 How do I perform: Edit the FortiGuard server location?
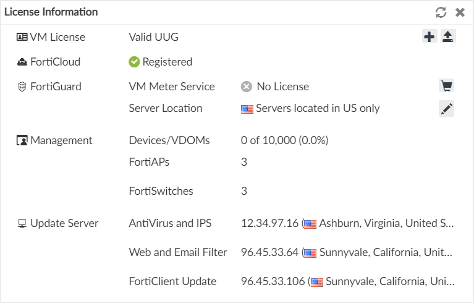[x=446, y=109]
